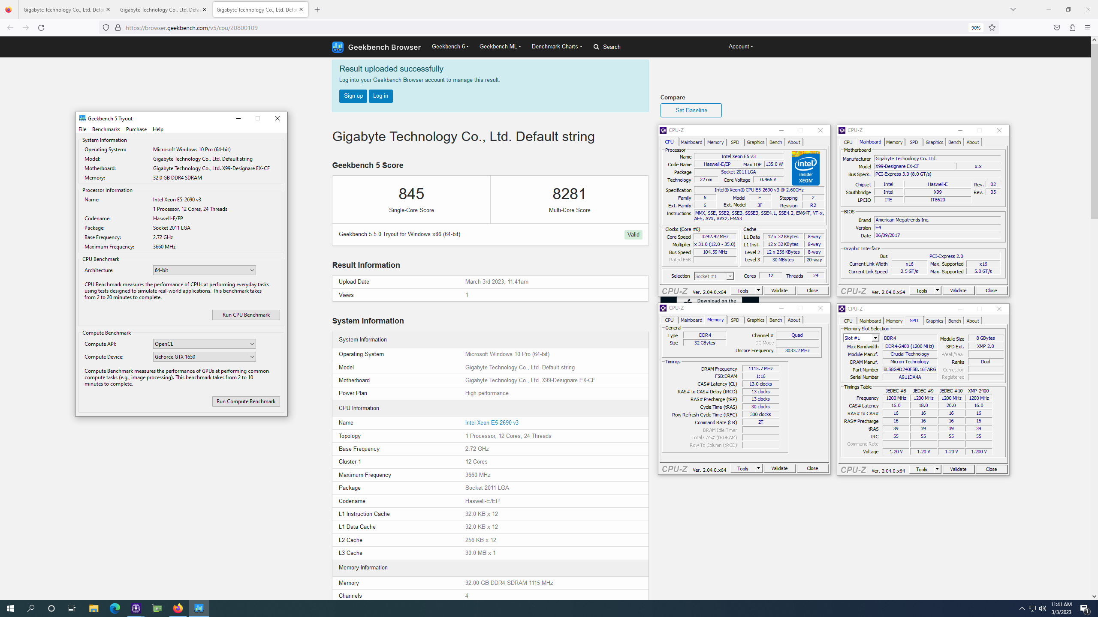
Task: Click the site security padlock icon
Action: (118, 28)
